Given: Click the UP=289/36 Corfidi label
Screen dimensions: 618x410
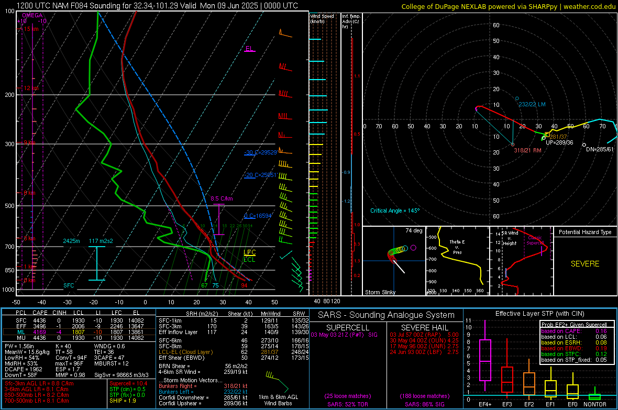Looking at the screenshot, I should tap(559, 142).
